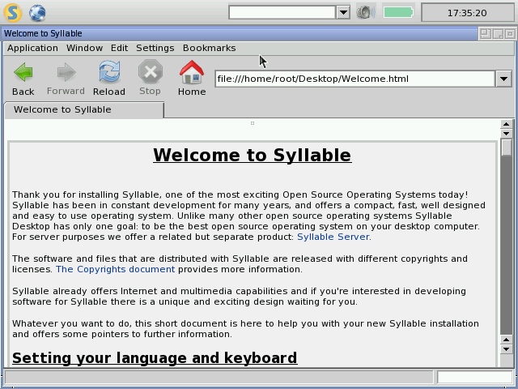The width and height of the screenshot is (518, 389).
Task: Click the speaker volume icon
Action: pos(365,13)
